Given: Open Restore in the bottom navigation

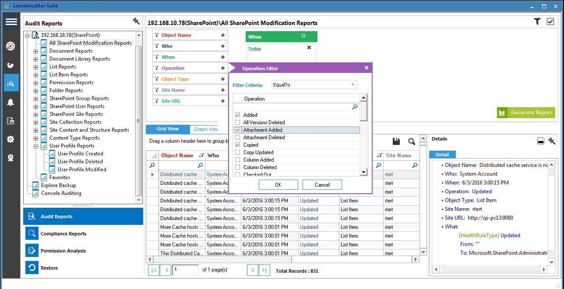Looking at the screenshot, I should point(83,268).
